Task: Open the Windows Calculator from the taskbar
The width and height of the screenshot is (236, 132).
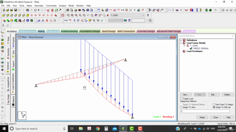Action: pyautogui.click(x=106, y=129)
